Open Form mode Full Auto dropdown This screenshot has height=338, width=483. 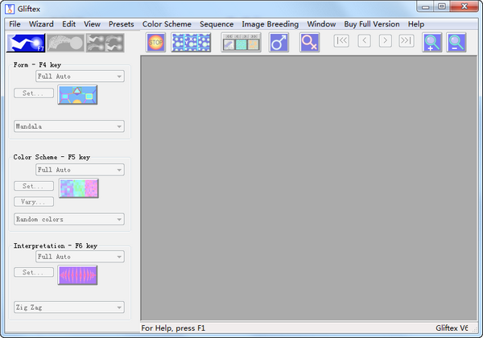click(80, 76)
